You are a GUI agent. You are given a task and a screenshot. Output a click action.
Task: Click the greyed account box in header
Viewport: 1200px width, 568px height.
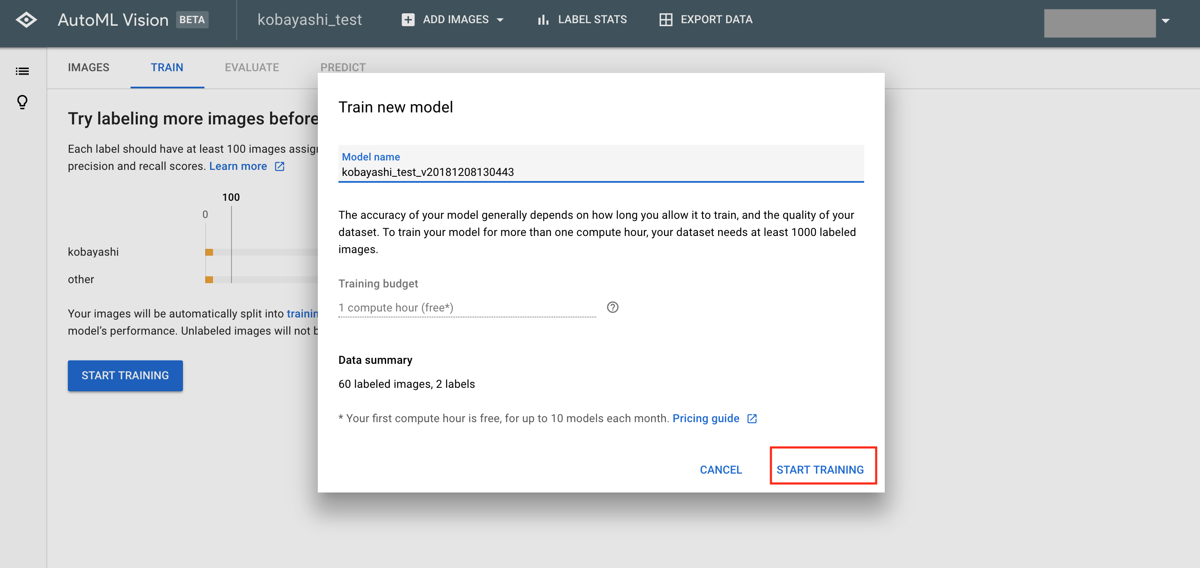[x=1099, y=22]
